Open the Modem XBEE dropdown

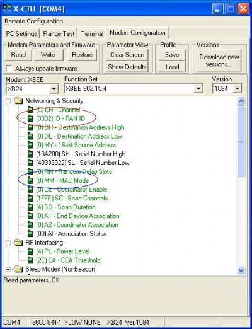(54, 89)
